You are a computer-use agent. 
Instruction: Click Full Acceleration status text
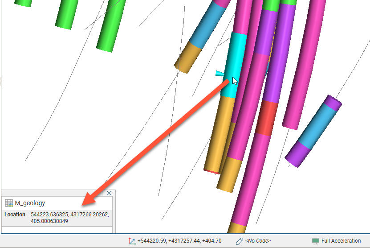(341, 241)
